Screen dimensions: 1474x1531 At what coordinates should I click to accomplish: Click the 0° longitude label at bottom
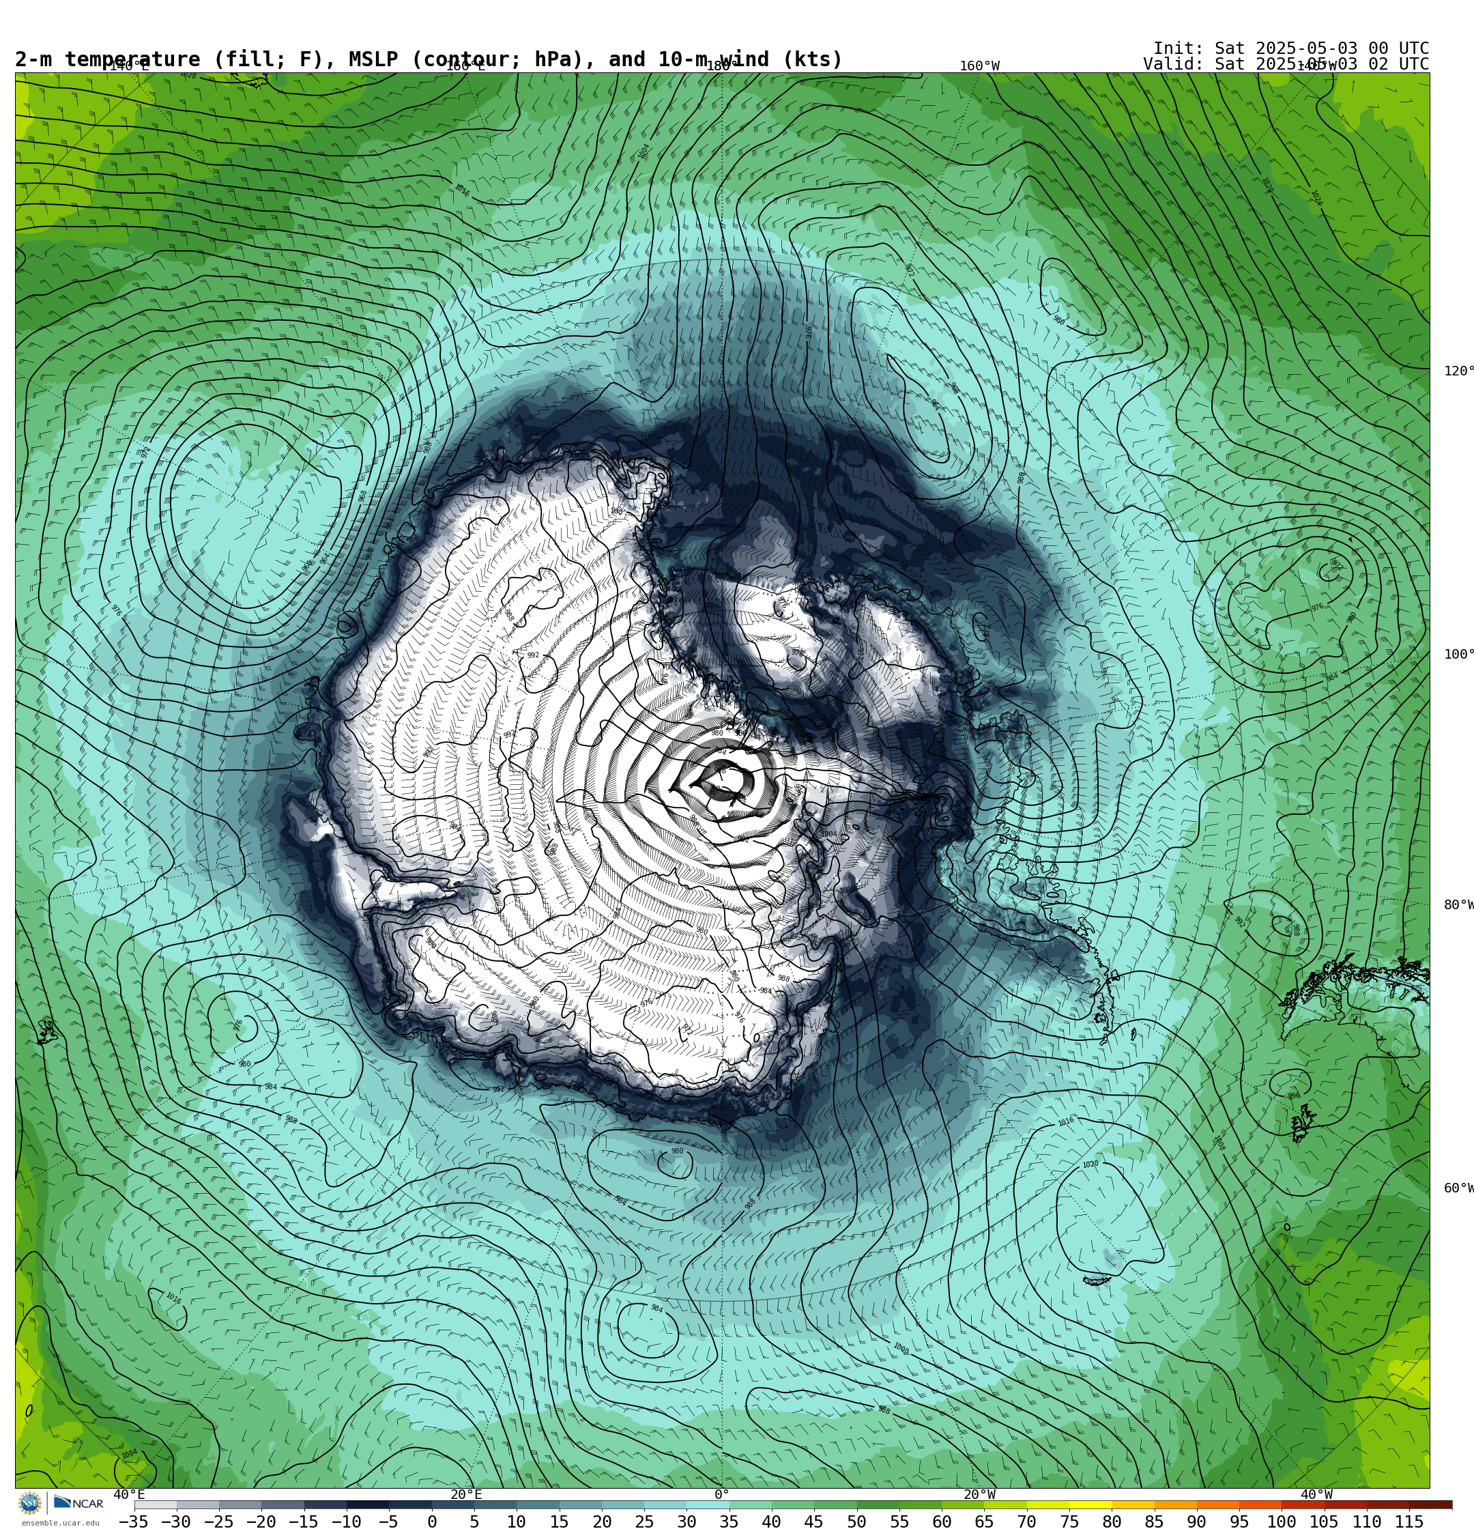(722, 1494)
